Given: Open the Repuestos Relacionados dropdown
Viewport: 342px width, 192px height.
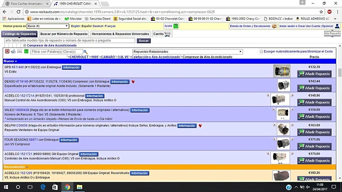Looking at the screenshot, I should [x=188, y=52].
